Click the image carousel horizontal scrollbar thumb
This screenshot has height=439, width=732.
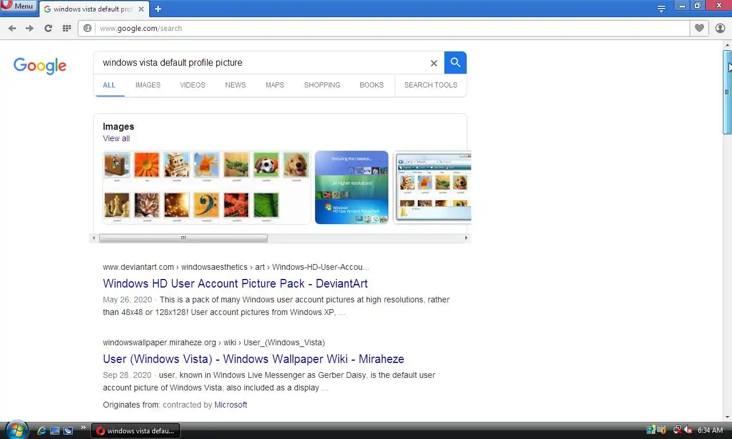coord(183,238)
